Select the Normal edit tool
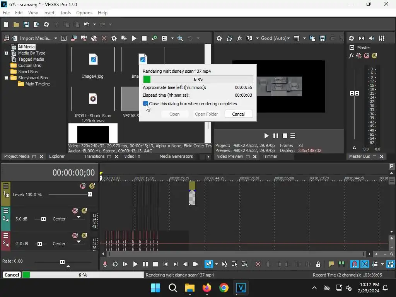 point(208,264)
